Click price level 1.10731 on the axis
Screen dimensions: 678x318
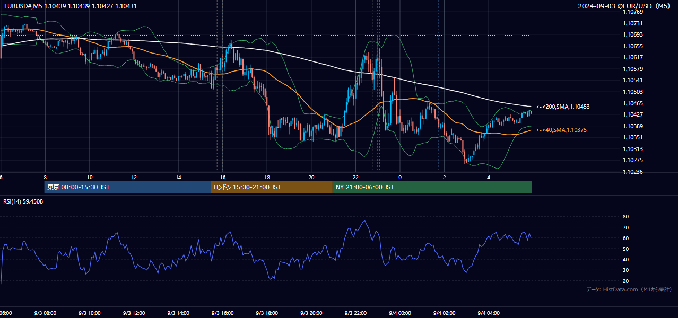633,23
